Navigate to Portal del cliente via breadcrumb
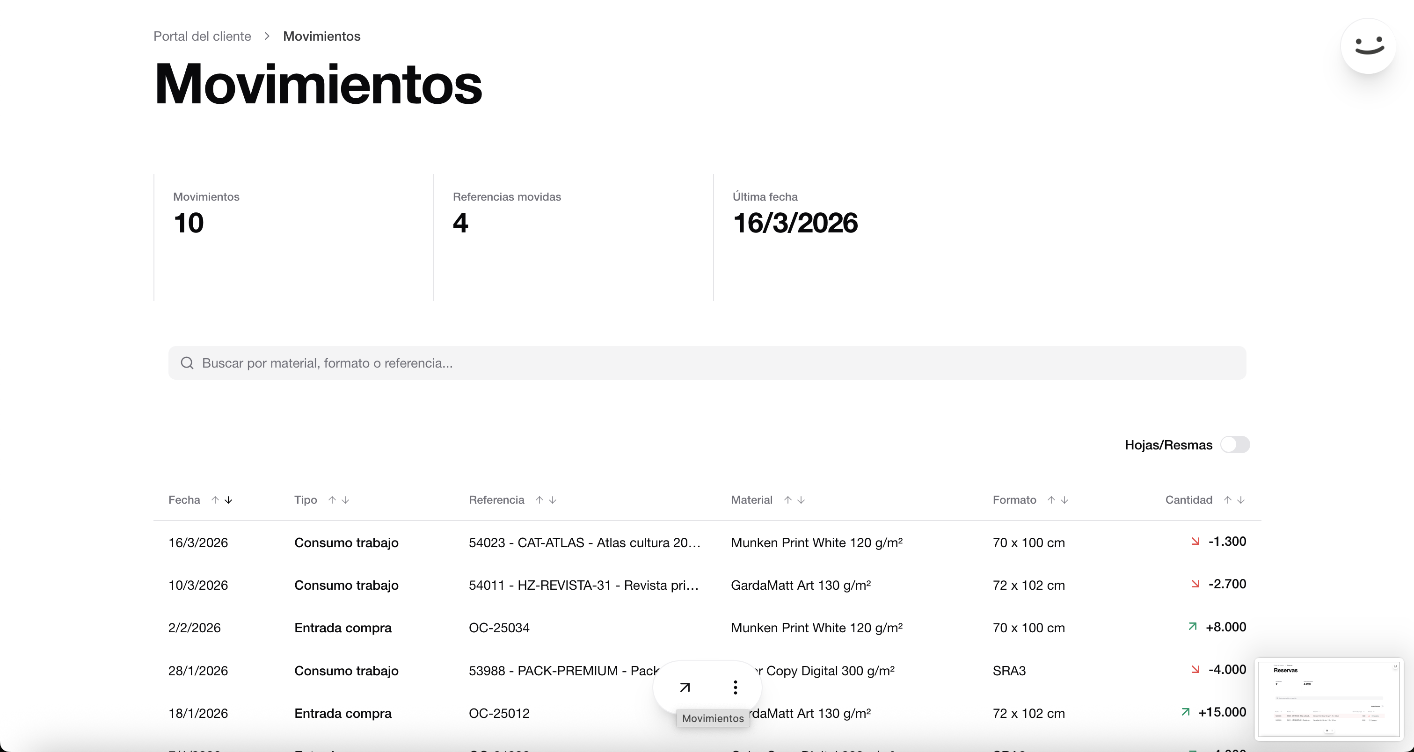The image size is (1414, 752). click(x=202, y=36)
